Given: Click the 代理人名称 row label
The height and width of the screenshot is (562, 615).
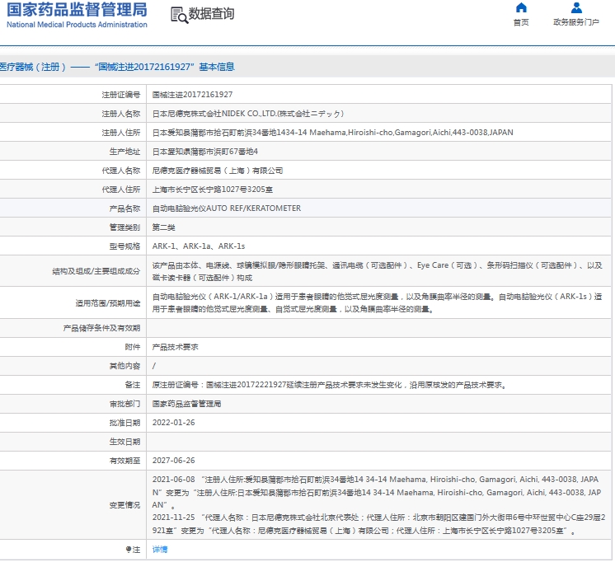Looking at the screenshot, I should coord(121,171).
